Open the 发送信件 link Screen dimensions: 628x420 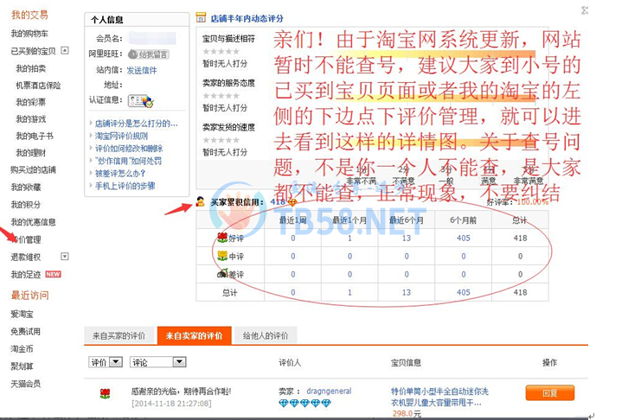(142, 70)
